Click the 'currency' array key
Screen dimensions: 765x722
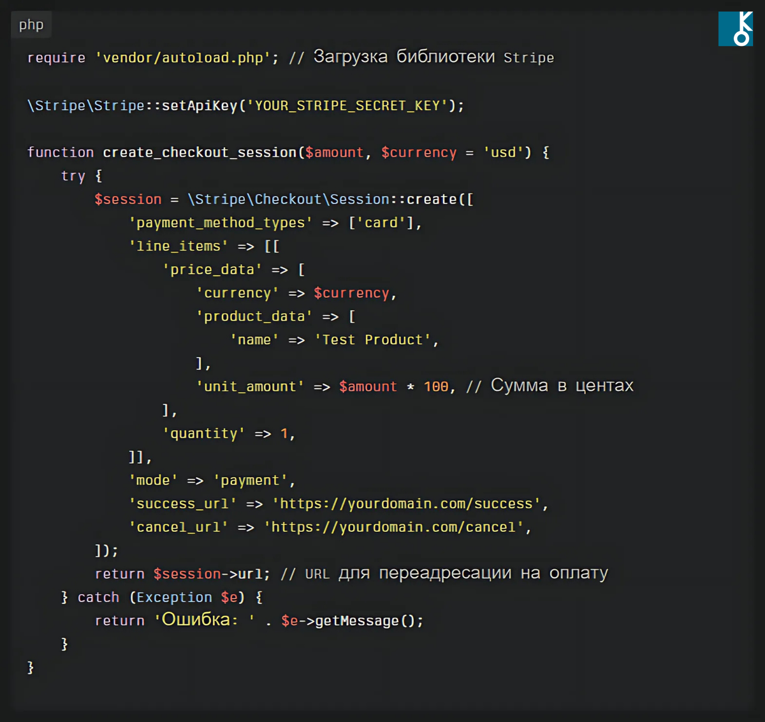point(237,293)
